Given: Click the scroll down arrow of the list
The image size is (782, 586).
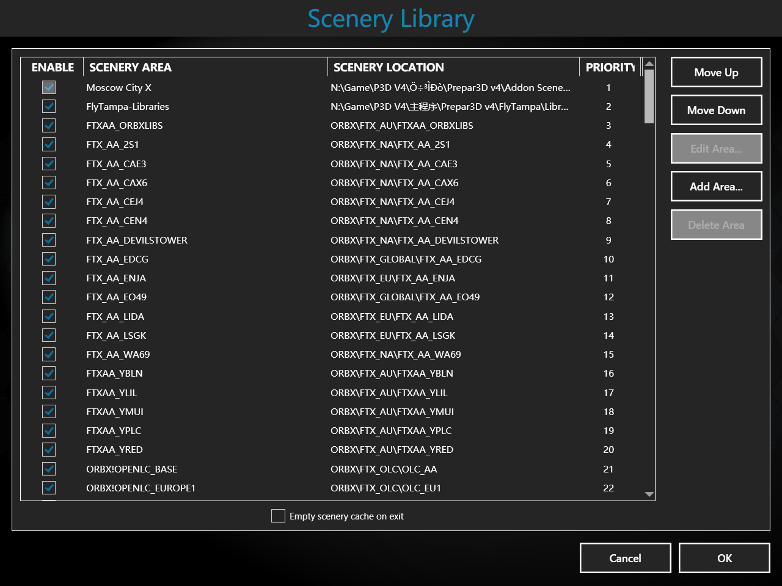Looking at the screenshot, I should pos(649,494).
